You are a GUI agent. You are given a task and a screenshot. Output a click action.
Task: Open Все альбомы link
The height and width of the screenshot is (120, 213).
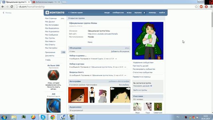click(124, 85)
